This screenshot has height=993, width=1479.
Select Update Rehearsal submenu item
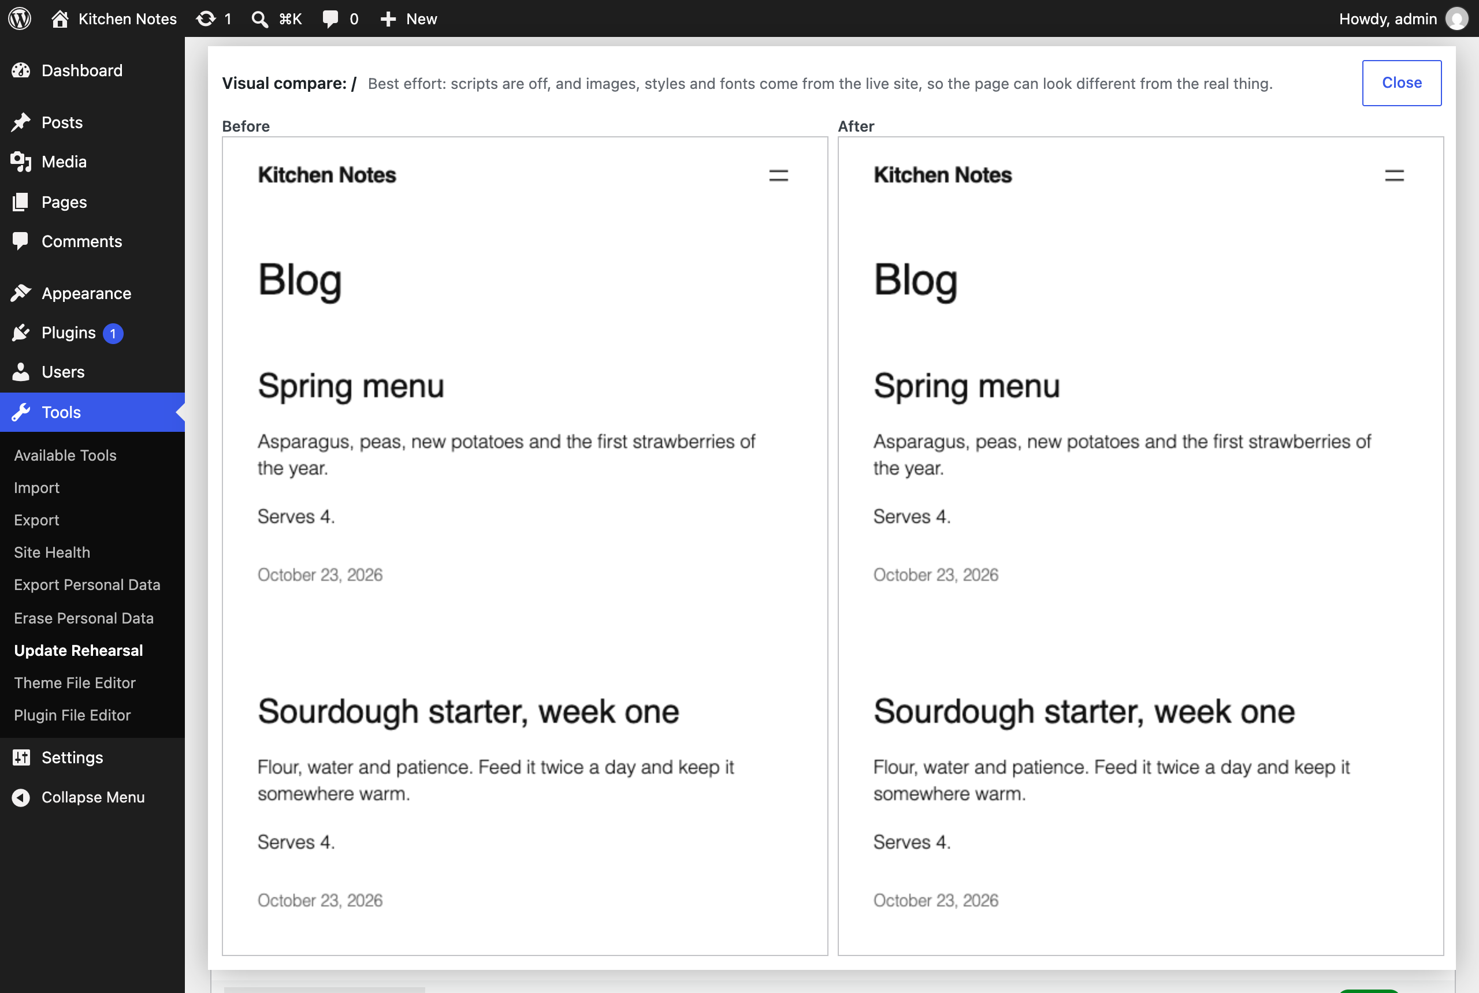[x=79, y=651]
